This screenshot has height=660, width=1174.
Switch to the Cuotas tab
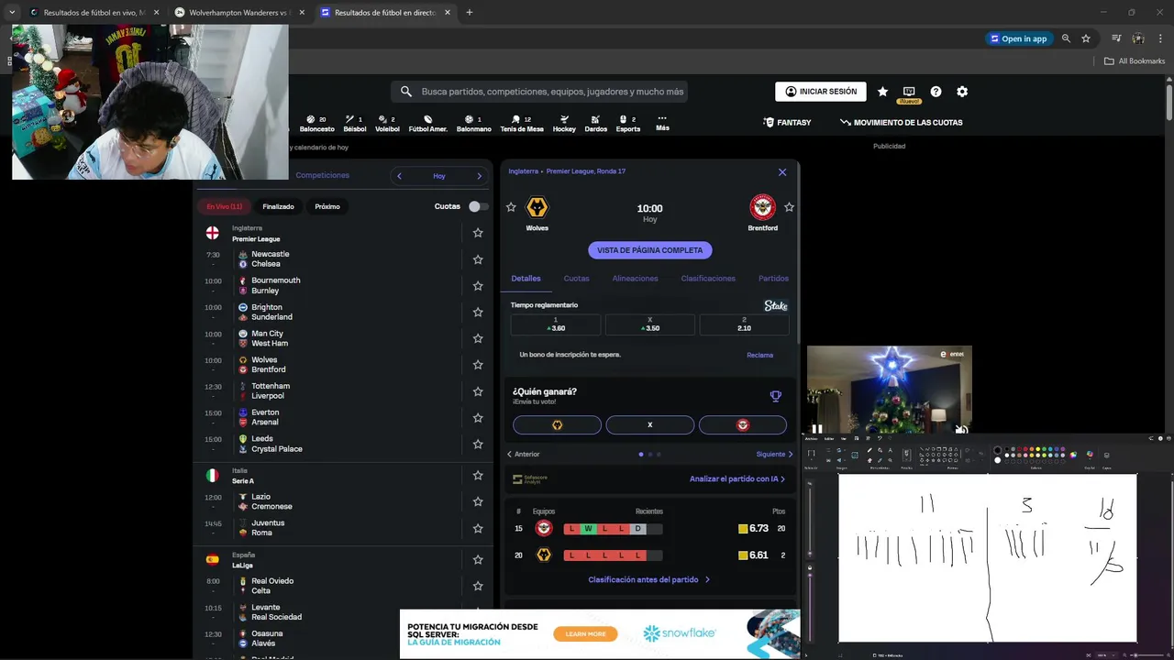[x=576, y=279]
